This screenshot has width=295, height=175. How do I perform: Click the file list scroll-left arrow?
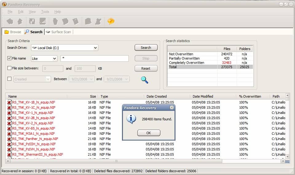pyautogui.click(x=8, y=161)
